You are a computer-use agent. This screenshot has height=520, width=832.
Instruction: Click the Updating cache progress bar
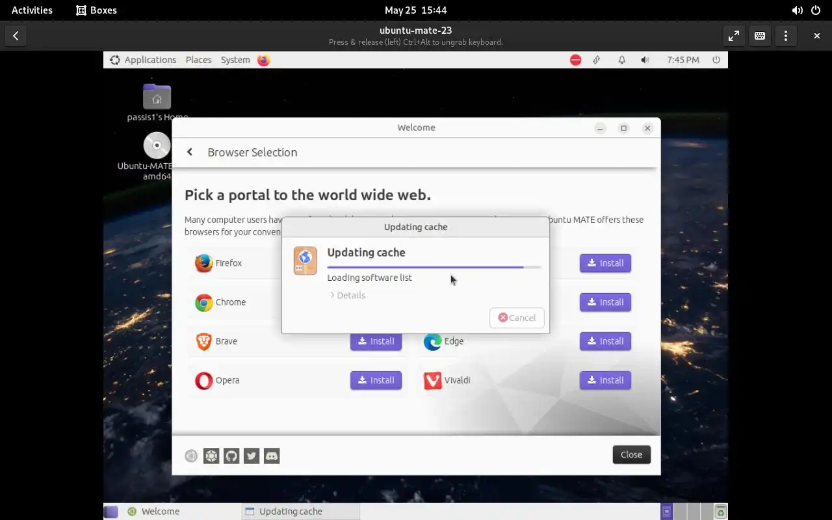pos(434,267)
